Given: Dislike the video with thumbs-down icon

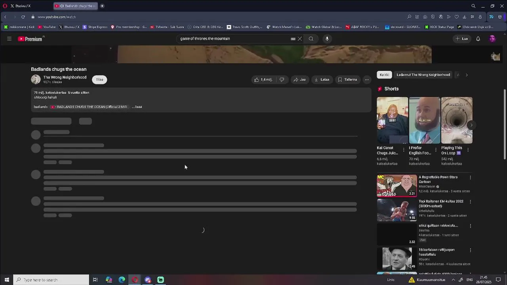Looking at the screenshot, I should point(282,80).
